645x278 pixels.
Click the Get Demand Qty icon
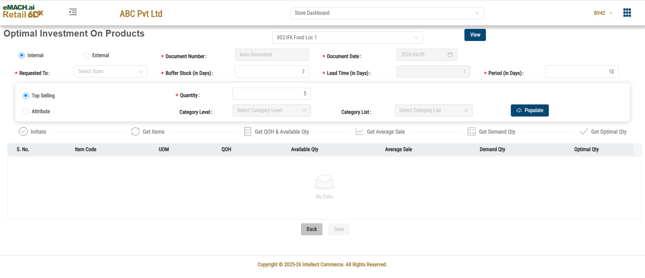point(471,132)
